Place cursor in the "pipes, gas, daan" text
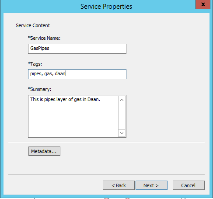 [48, 73]
